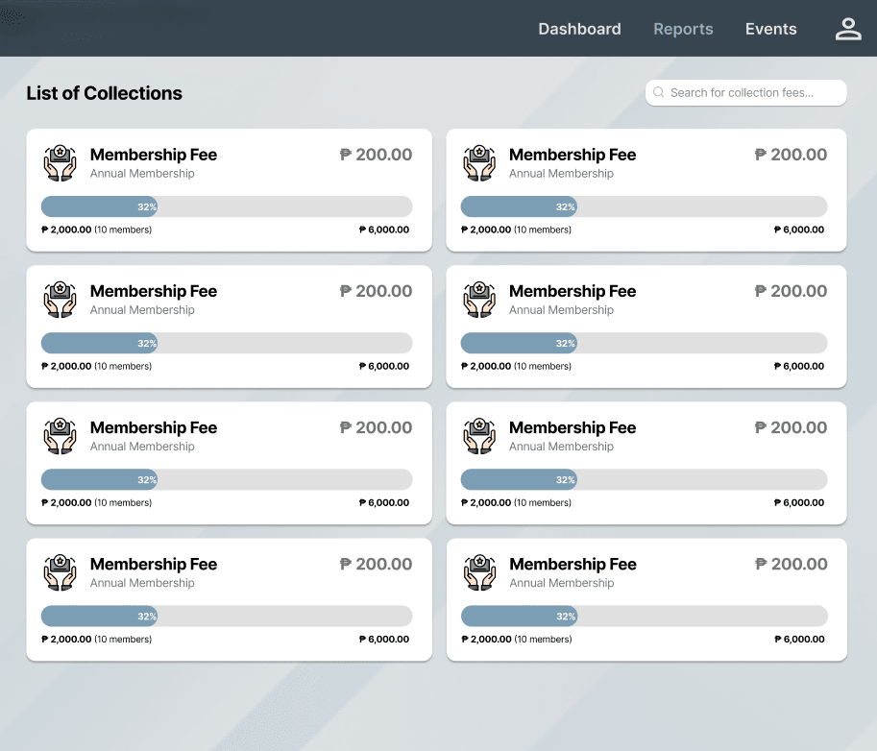Click membership icon in top-right card
The image size is (877, 751).
[x=478, y=163]
